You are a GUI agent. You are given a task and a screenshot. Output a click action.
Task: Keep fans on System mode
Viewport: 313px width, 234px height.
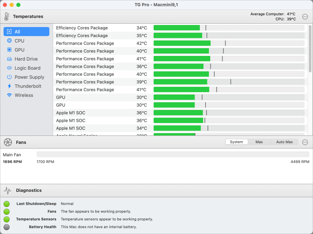236,142
